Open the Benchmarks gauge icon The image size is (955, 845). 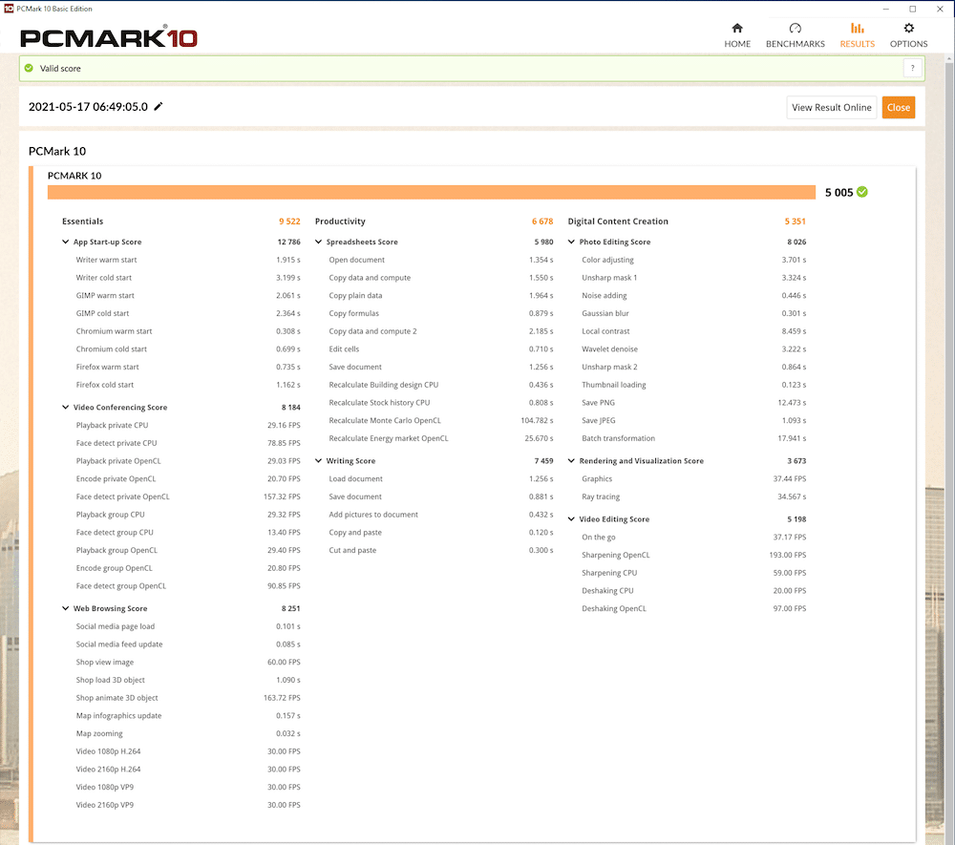795,28
